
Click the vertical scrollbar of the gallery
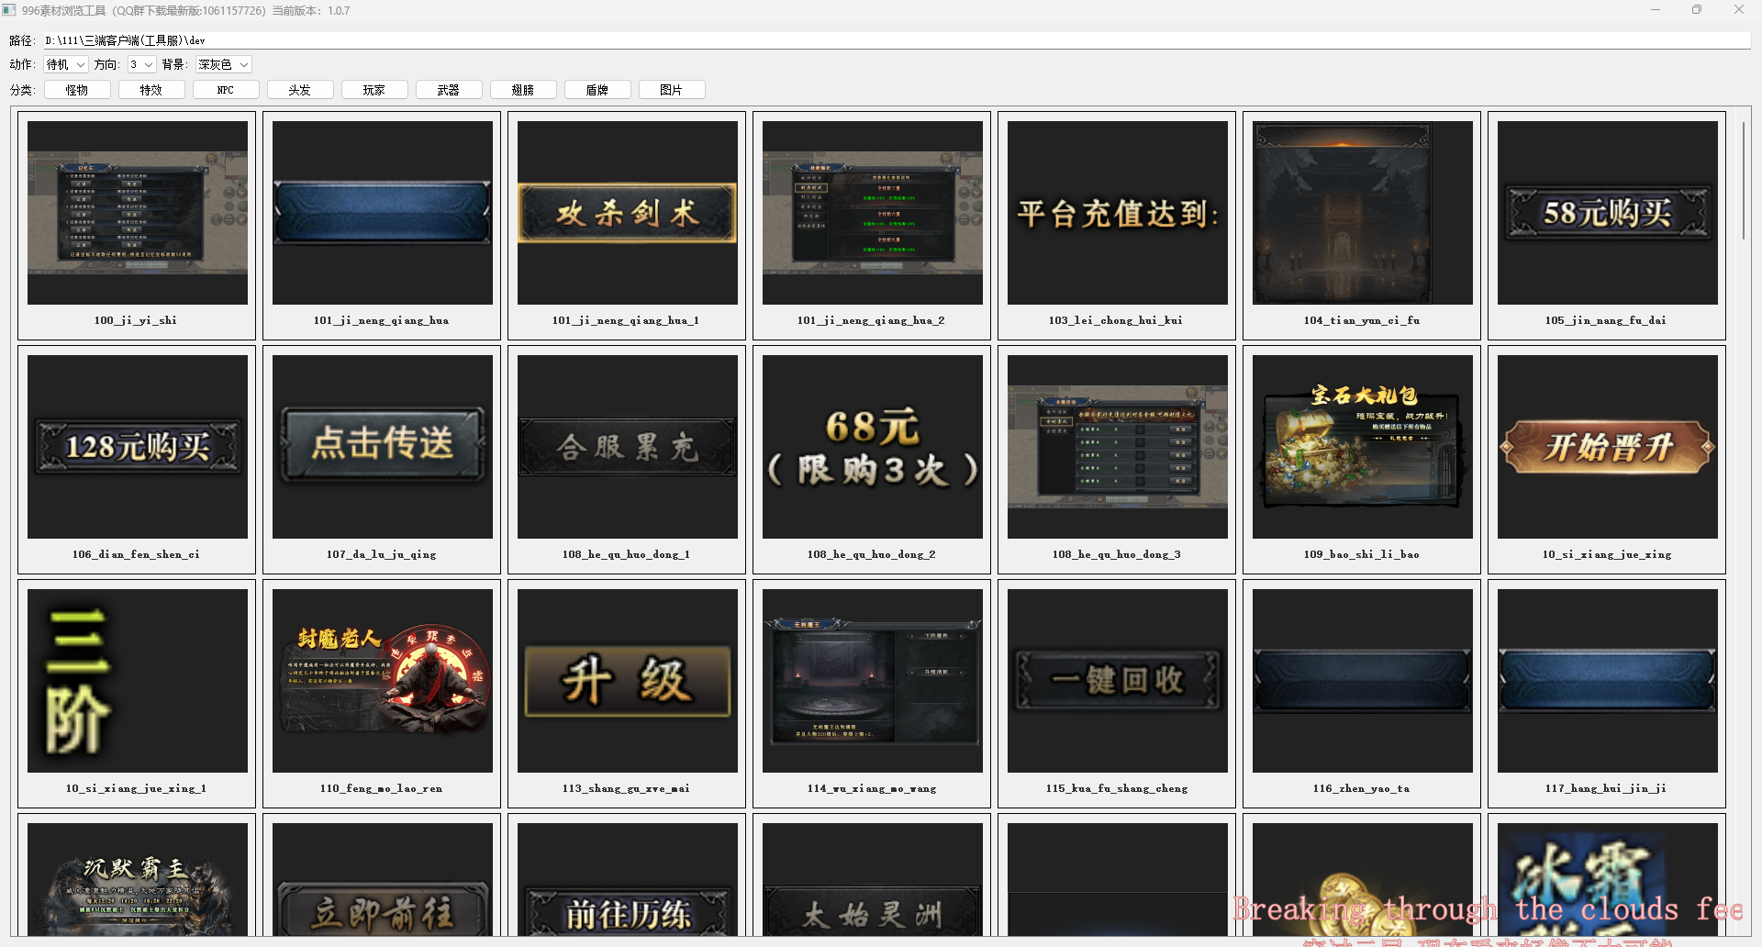[1743, 180]
